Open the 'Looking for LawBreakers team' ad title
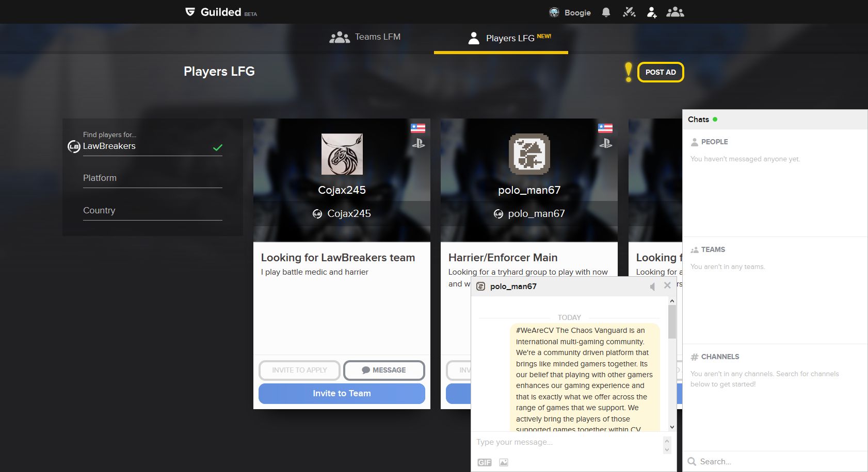Viewport: 868px width, 472px height. 338,258
